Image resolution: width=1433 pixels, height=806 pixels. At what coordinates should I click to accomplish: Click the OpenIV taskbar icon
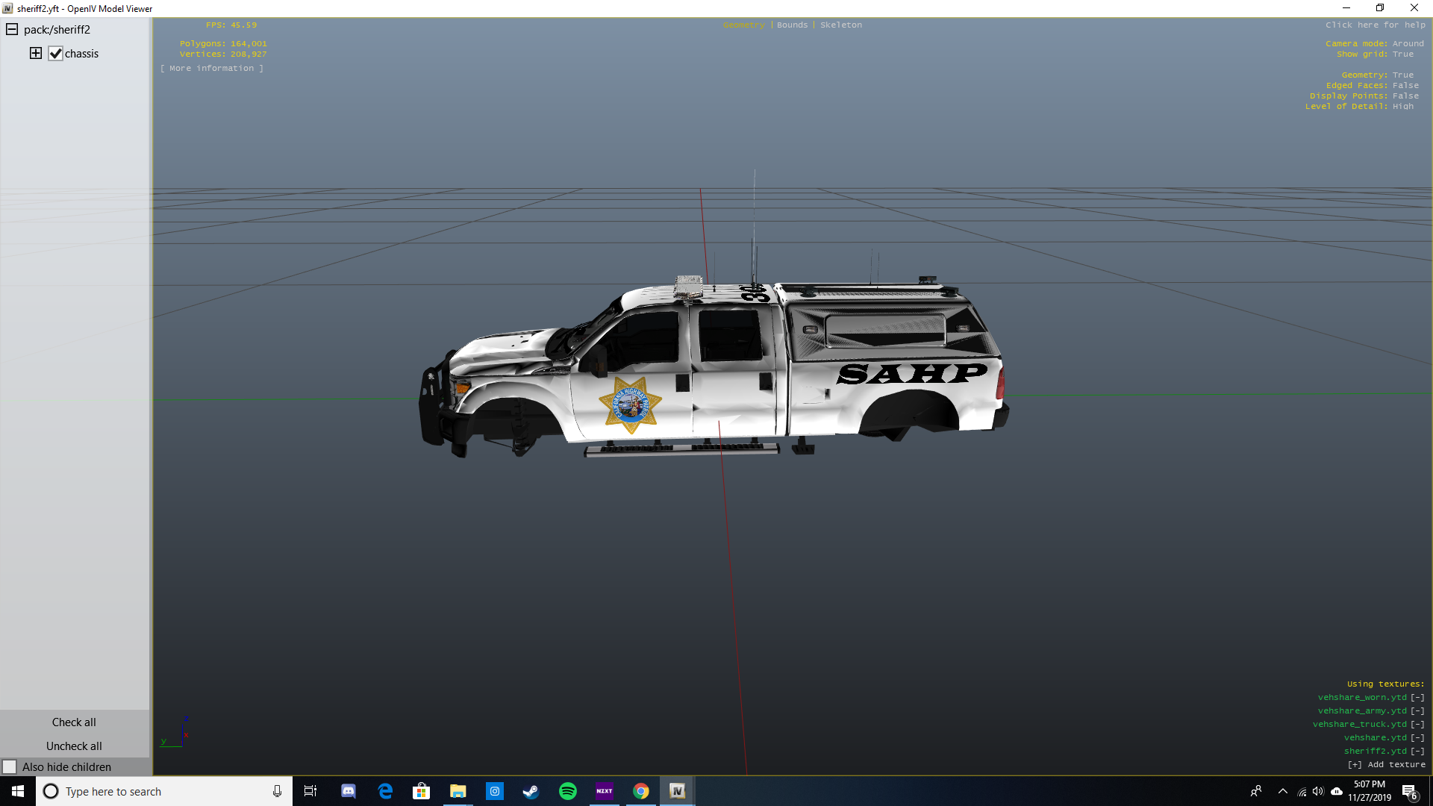[x=677, y=791]
